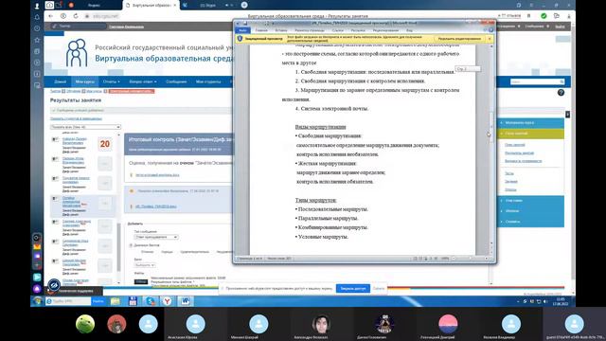Click the grade box showing 20
This screenshot has height=341, width=606.
105,144
